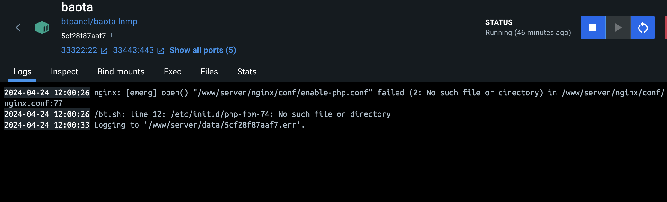Open the Files tab

[x=209, y=72]
